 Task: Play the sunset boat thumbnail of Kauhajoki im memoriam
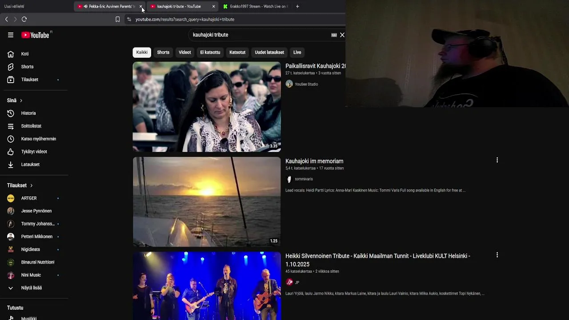(x=207, y=202)
